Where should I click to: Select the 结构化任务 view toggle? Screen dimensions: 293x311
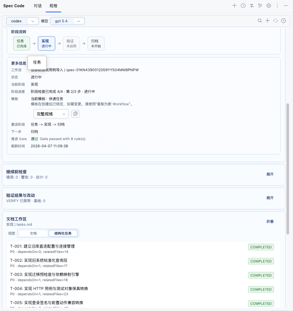click(x=63, y=233)
